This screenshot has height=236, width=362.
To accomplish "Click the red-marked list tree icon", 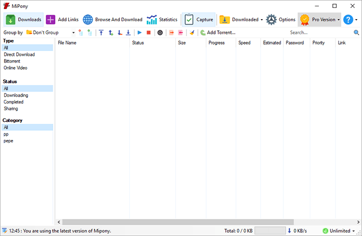I will [80, 32].
